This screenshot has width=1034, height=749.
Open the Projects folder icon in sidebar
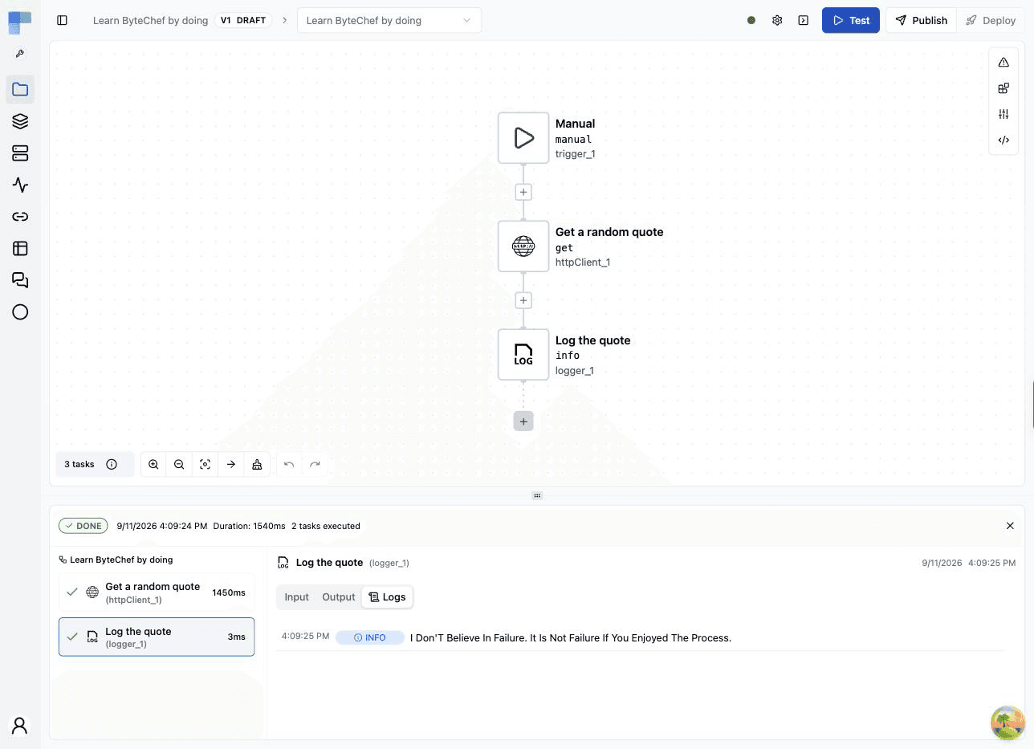point(20,89)
